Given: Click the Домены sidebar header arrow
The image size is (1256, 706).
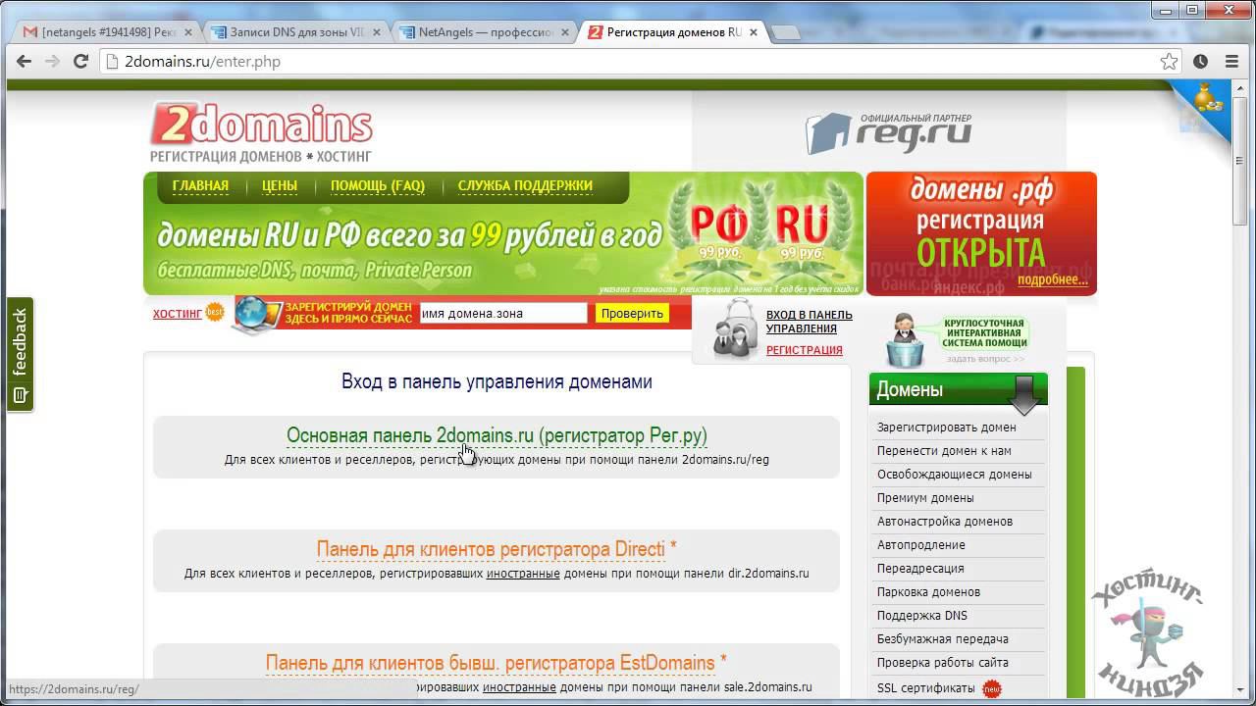Looking at the screenshot, I should click(x=1024, y=394).
